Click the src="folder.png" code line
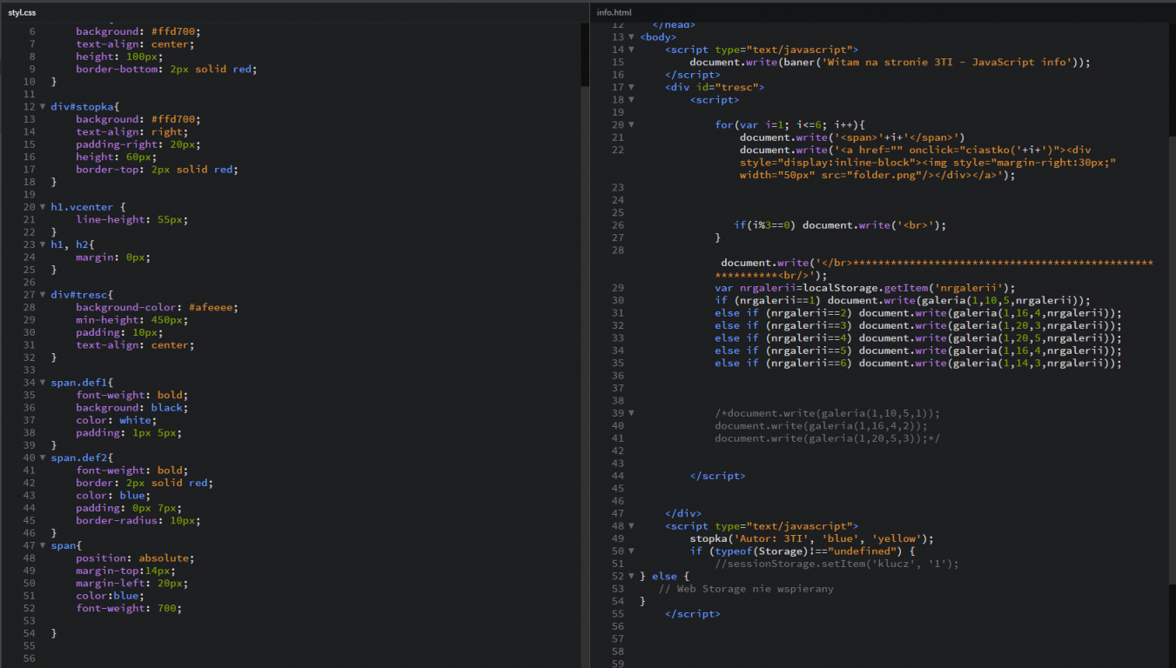The width and height of the screenshot is (1176, 668). click(x=877, y=176)
